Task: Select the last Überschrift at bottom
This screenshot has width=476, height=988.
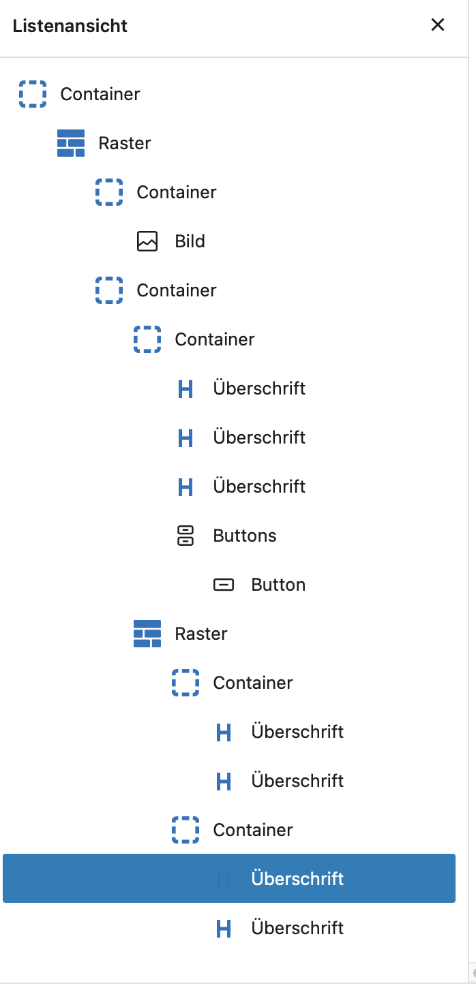Action: point(297,928)
